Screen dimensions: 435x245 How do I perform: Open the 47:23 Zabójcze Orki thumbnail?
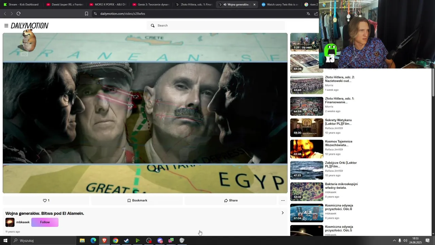click(x=307, y=170)
